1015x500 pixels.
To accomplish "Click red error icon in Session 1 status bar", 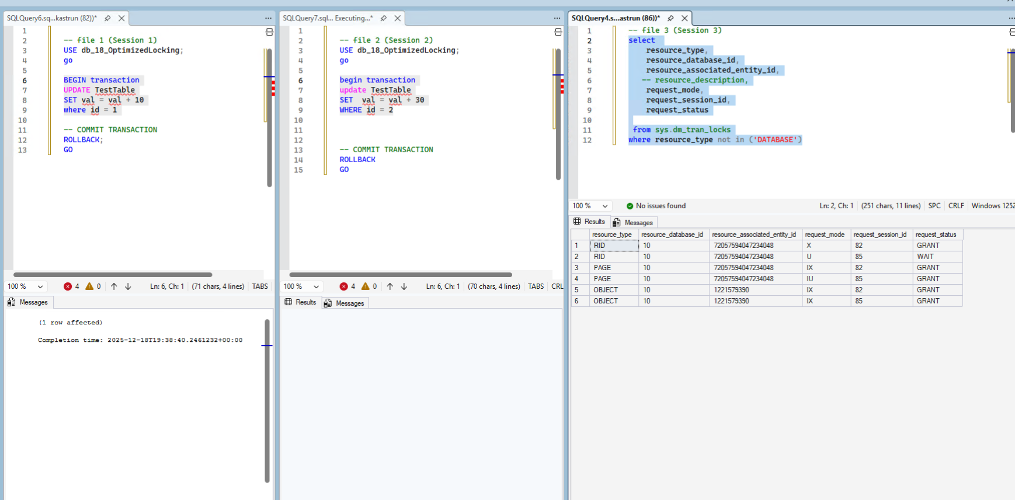I will point(68,286).
